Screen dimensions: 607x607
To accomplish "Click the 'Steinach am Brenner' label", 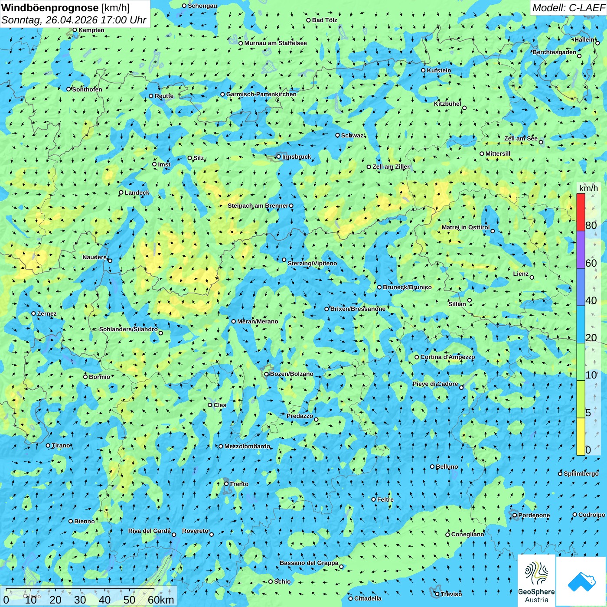I will pos(258,206).
